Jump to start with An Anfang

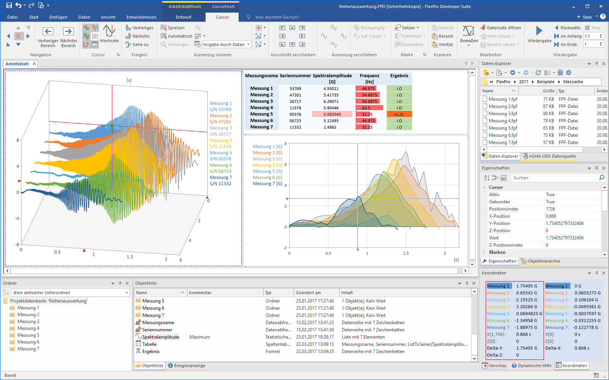point(568,36)
